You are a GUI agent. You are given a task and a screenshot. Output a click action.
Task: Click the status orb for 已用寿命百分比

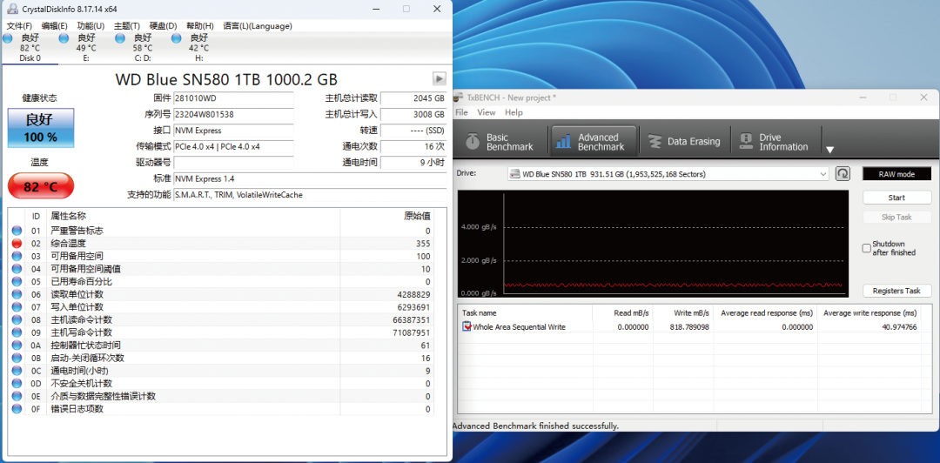pyautogui.click(x=17, y=282)
